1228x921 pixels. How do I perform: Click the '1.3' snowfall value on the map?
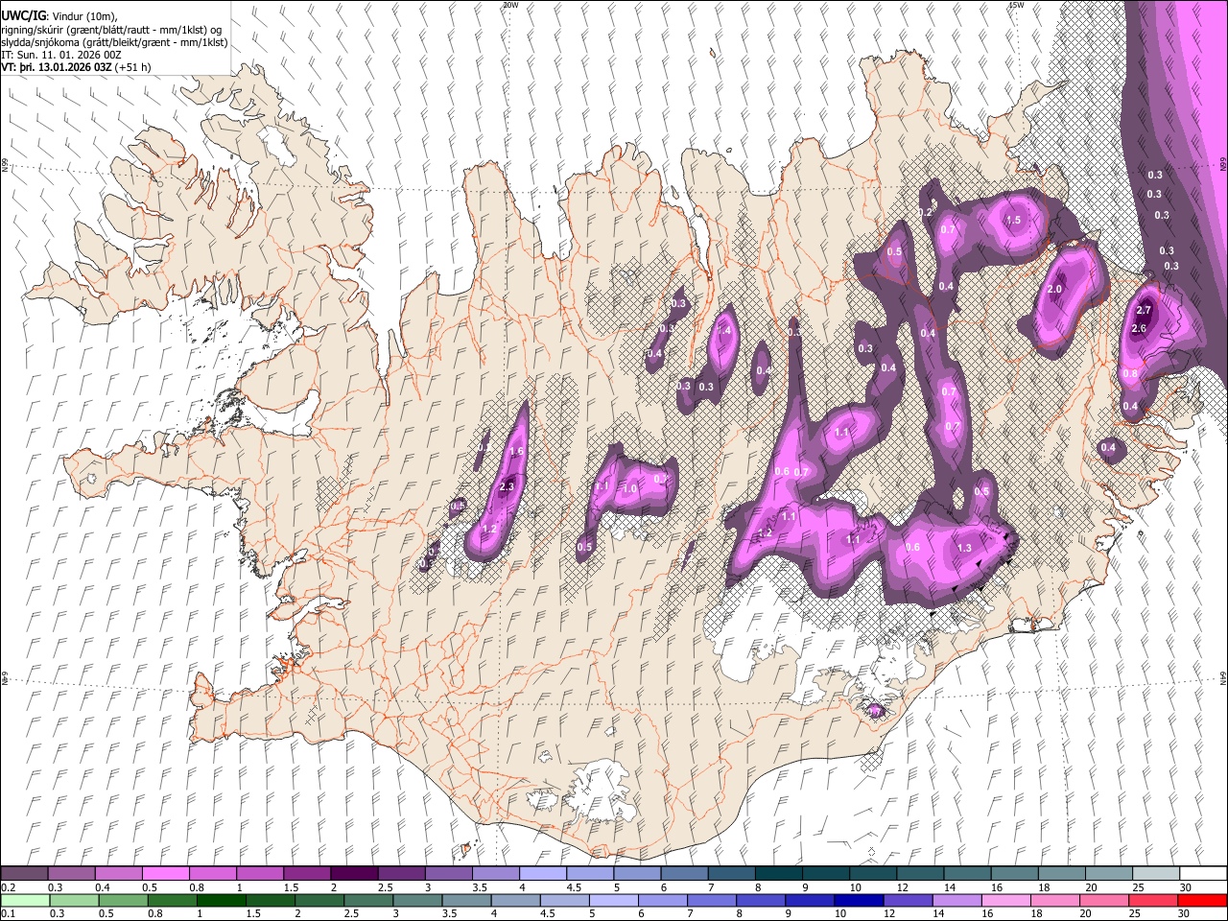pos(965,548)
